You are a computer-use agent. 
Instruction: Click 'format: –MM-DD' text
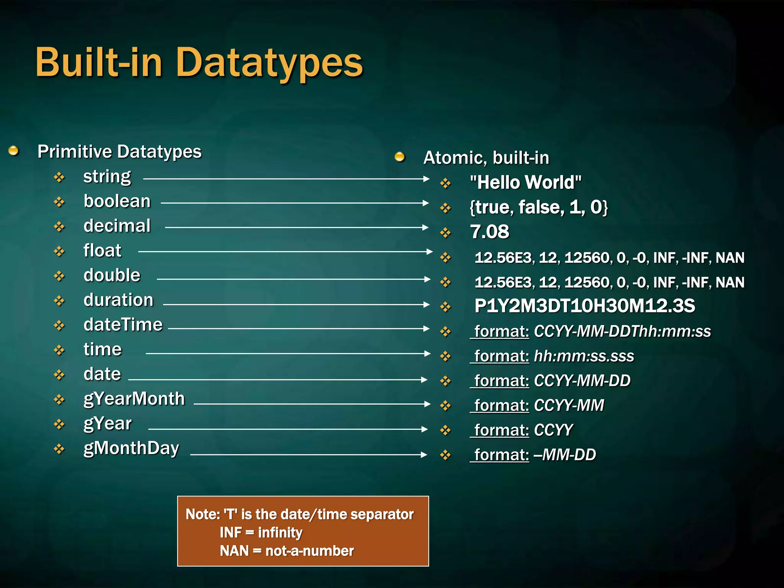[533, 455]
